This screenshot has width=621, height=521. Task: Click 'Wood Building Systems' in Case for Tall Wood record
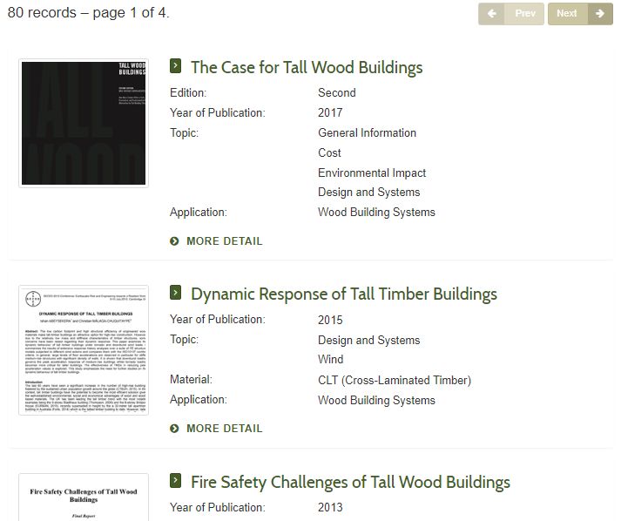point(376,212)
